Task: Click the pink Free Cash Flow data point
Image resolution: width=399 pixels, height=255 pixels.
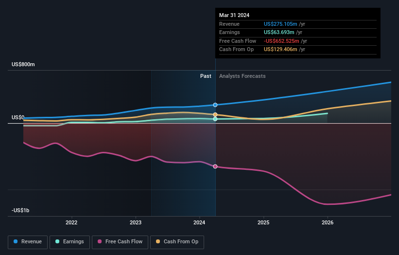Action: click(x=215, y=166)
